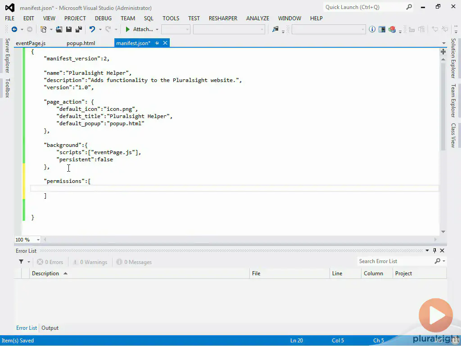Open the EDIT menu
The height and width of the screenshot is (346, 461).
28,18
